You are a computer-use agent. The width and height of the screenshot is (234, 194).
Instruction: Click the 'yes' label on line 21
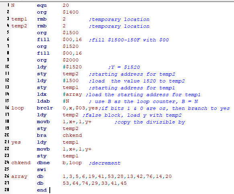coord(16,142)
